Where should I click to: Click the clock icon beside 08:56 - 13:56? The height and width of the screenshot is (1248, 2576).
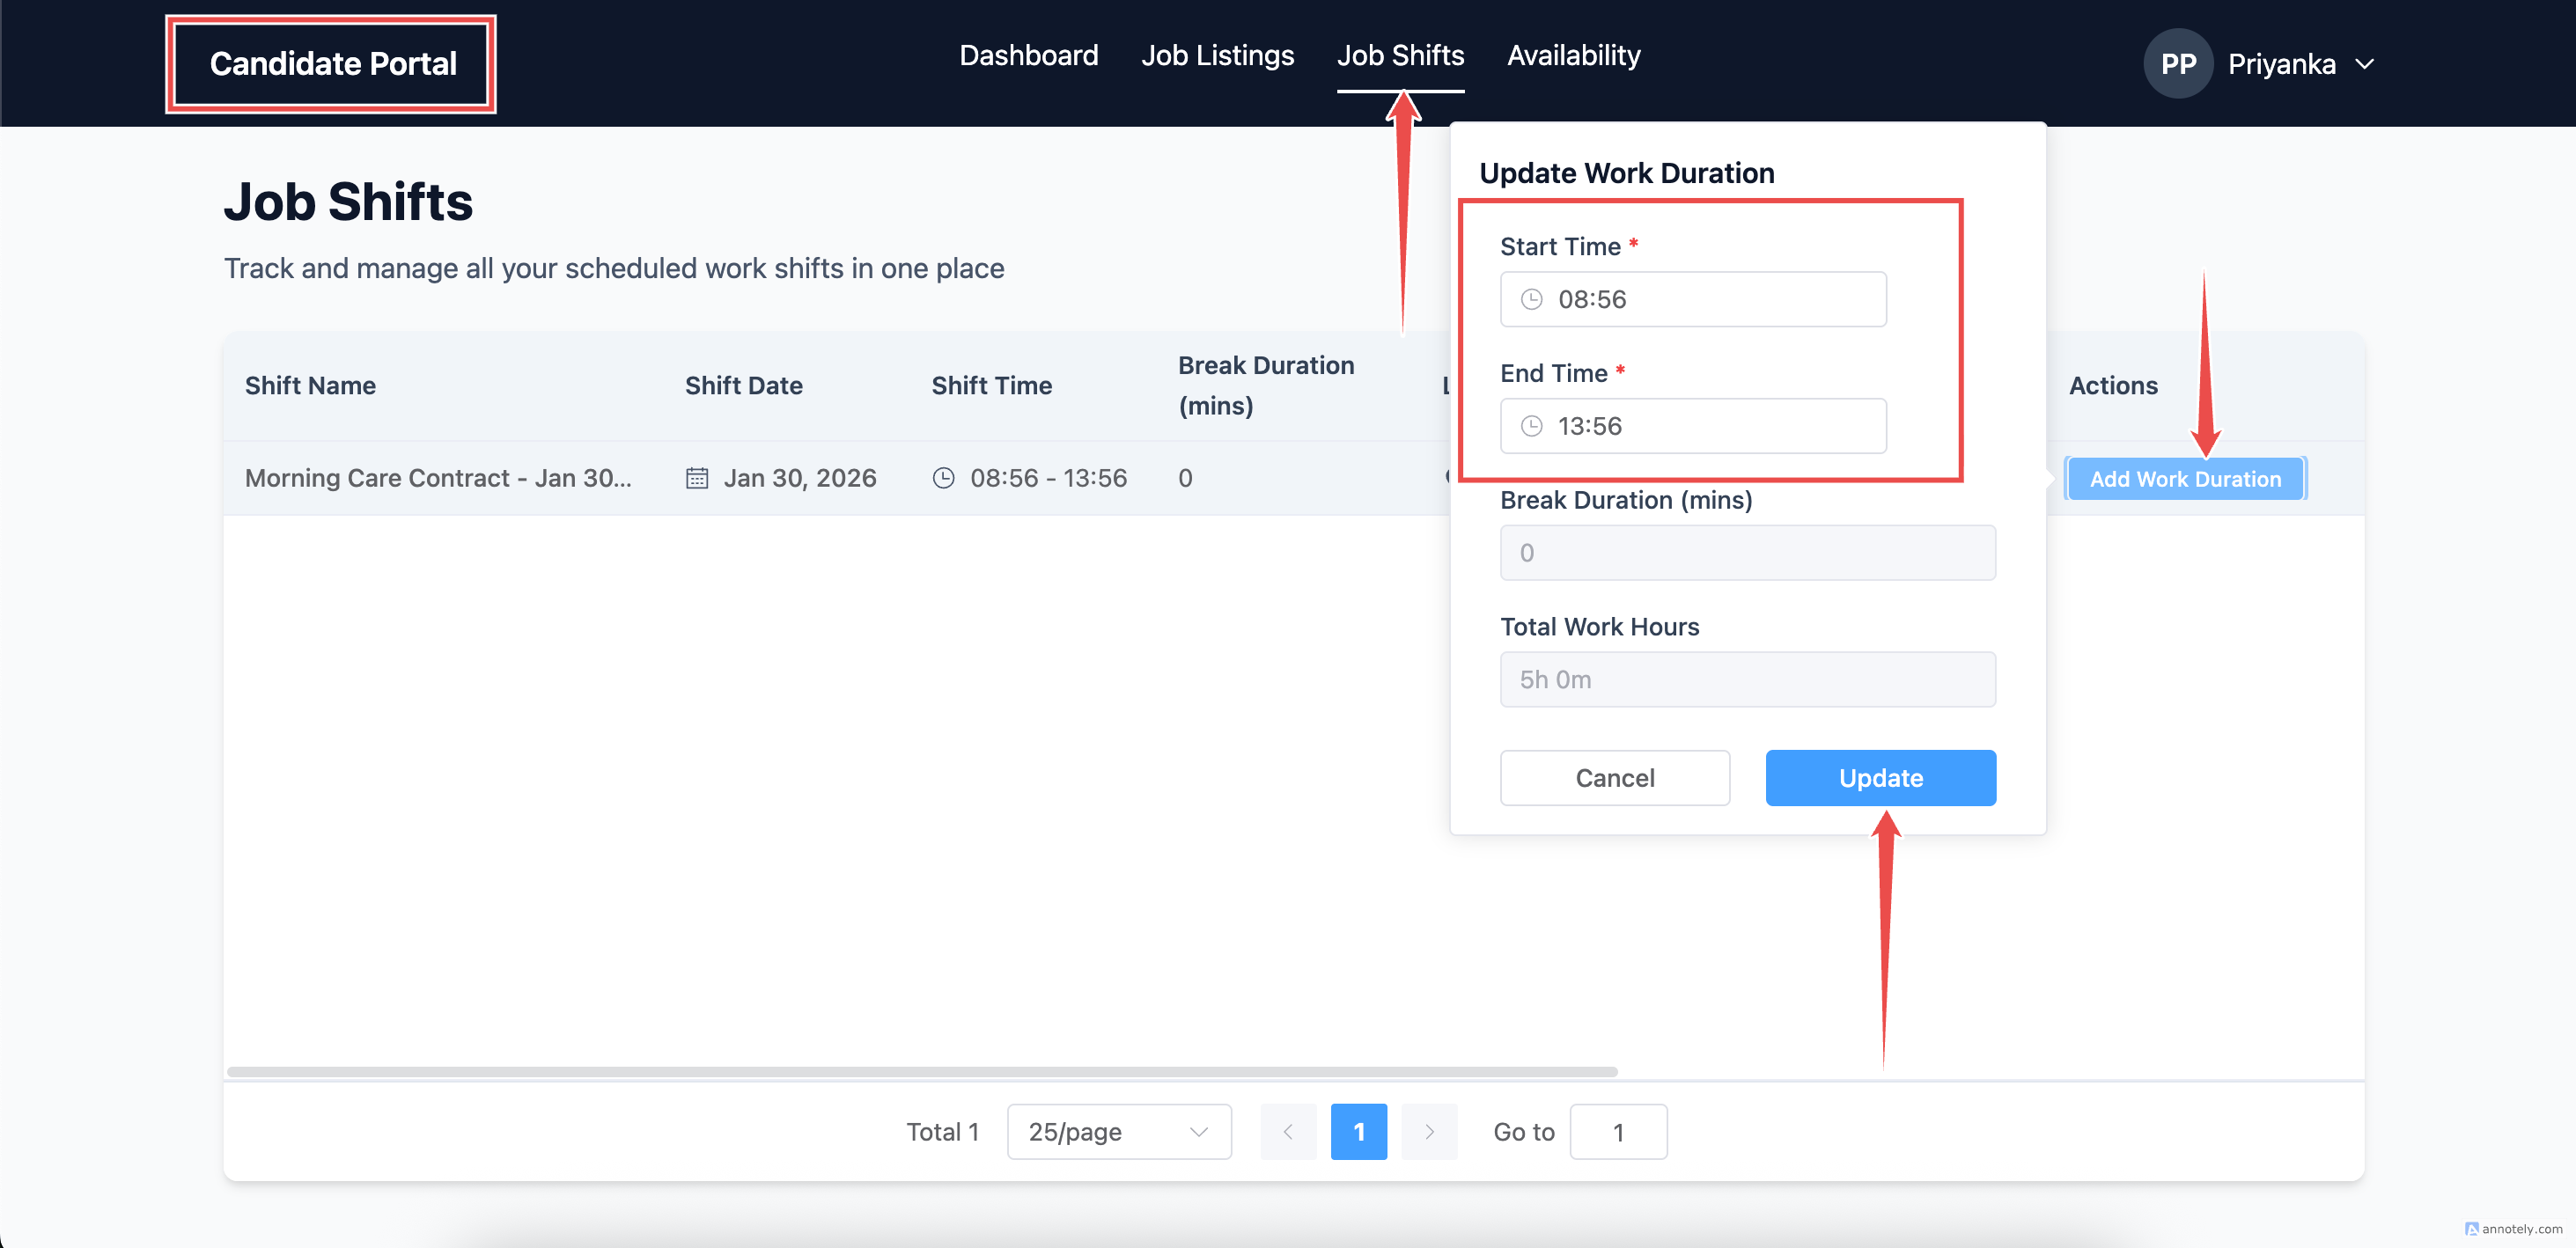[943, 478]
